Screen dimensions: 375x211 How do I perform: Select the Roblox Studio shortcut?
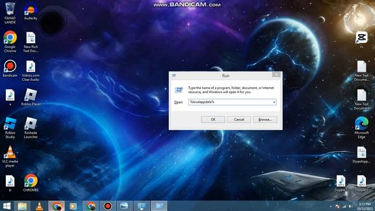coord(10,128)
